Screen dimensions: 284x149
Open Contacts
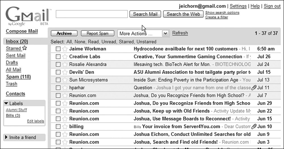click(15, 93)
